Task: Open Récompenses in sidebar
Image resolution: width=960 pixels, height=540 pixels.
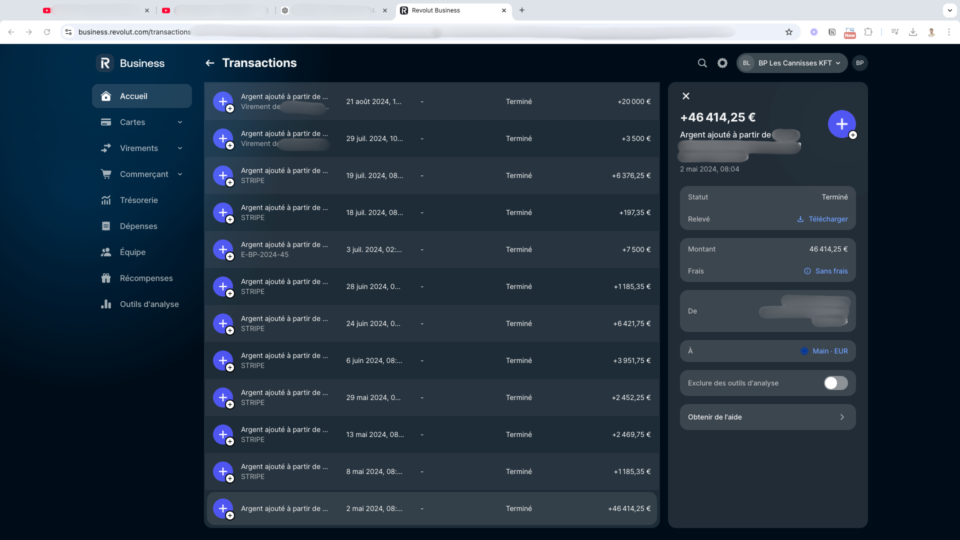Action: (x=142, y=278)
